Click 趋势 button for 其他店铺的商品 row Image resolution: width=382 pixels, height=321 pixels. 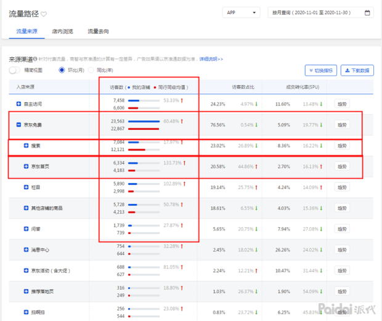(342, 208)
